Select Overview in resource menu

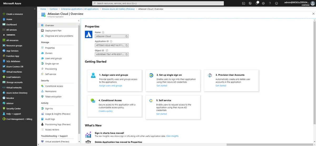click(x=58, y=25)
